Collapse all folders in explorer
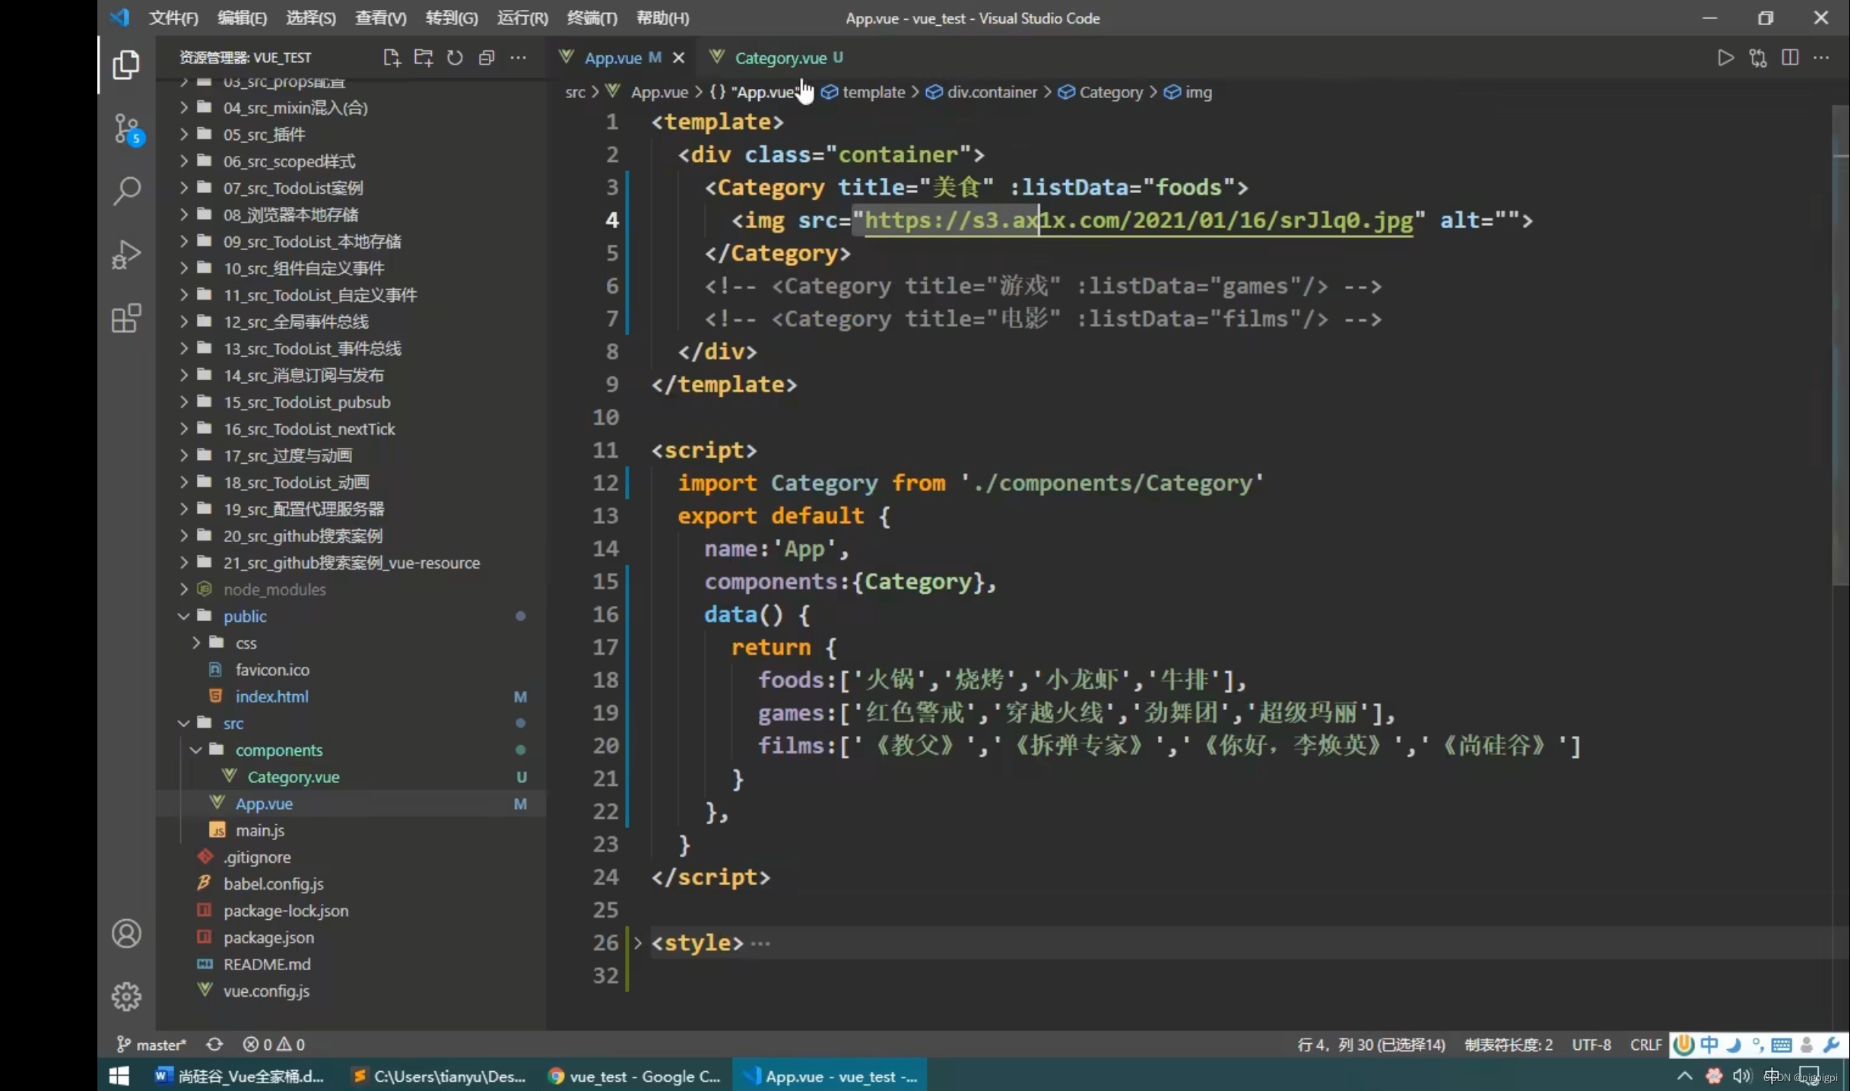 pyautogui.click(x=487, y=58)
